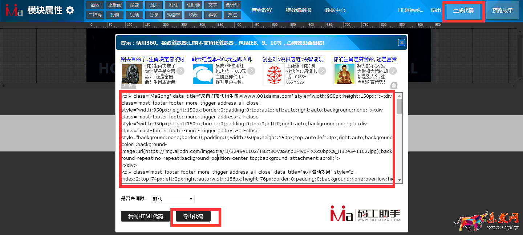This screenshot has height=235, width=523.
Task: Click the scroll down arrow in code box
Action: [400, 180]
